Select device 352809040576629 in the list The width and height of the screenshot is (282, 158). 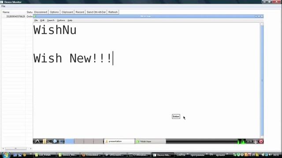(x=16, y=17)
